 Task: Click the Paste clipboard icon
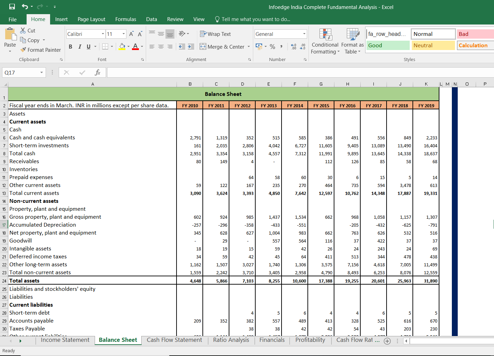(x=10, y=34)
